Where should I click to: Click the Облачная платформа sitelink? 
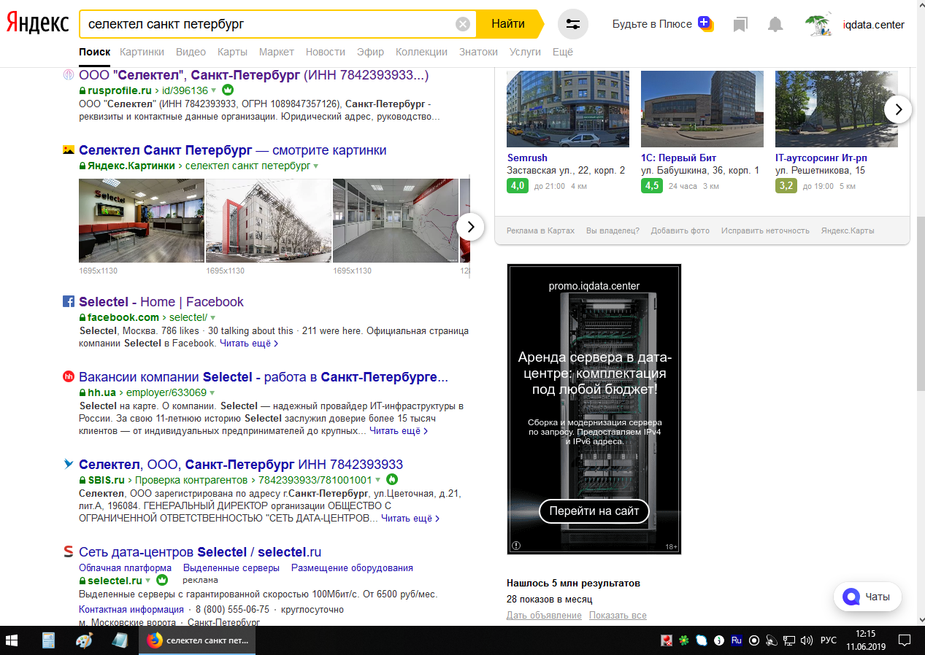point(125,567)
